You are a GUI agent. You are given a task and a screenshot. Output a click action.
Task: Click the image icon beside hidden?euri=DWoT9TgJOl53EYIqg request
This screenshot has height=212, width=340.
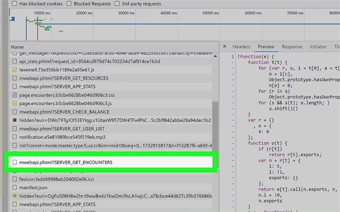point(15,121)
